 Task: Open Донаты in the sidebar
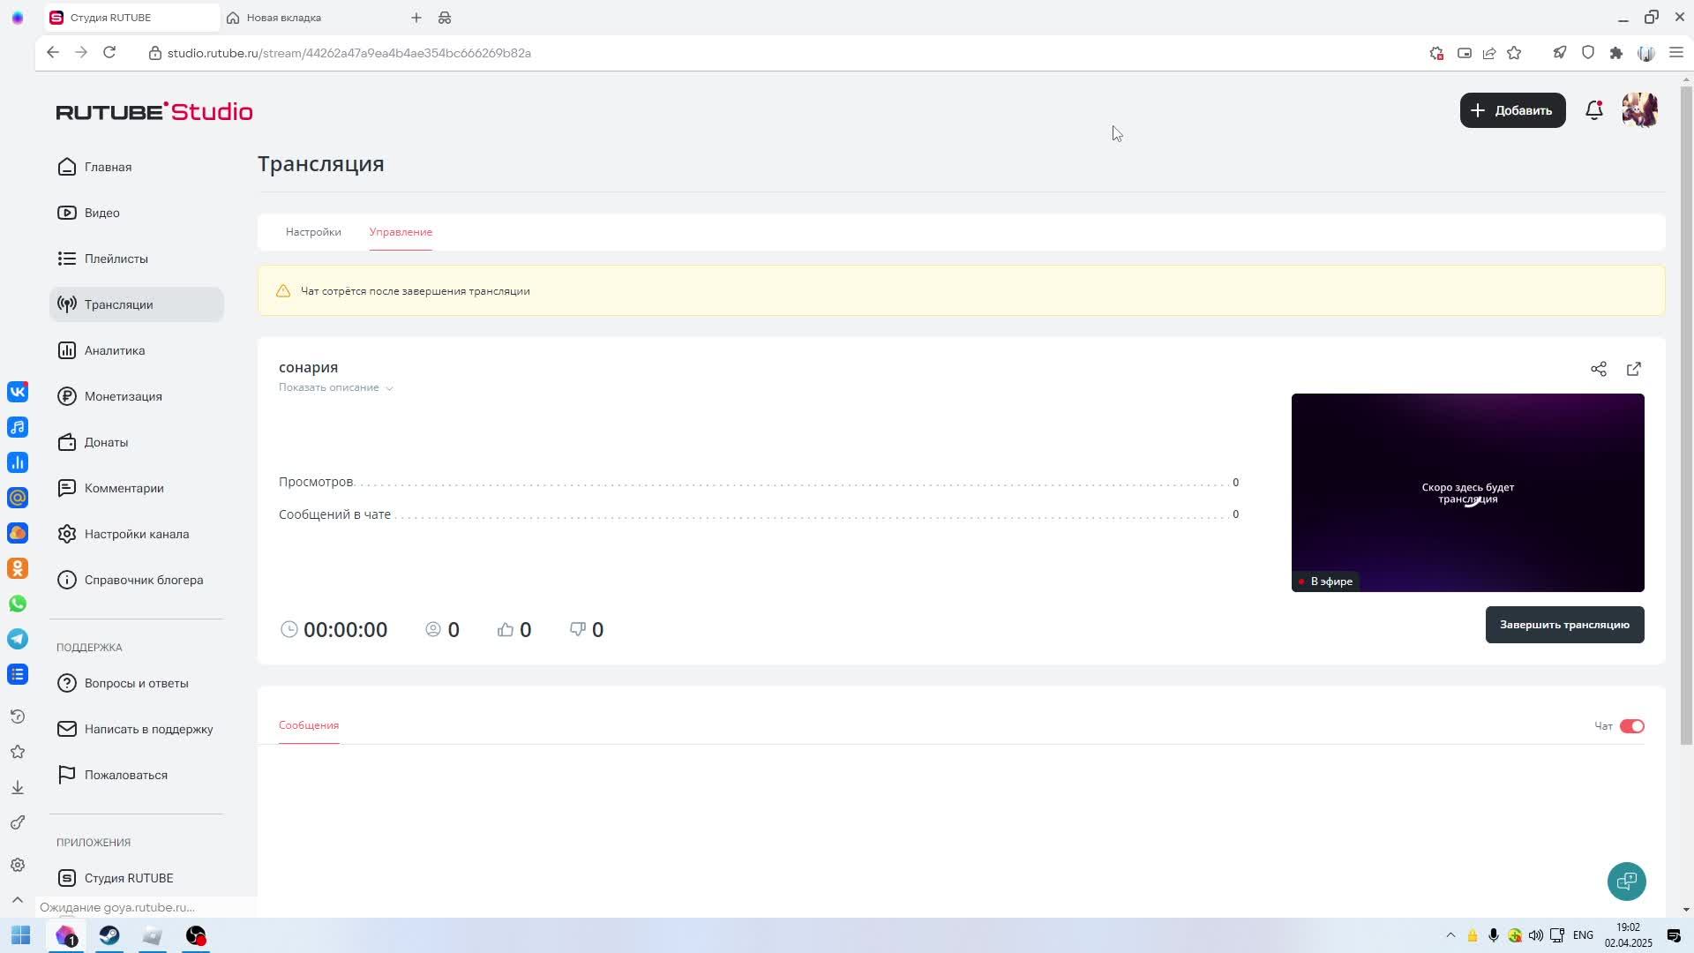pyautogui.click(x=106, y=442)
